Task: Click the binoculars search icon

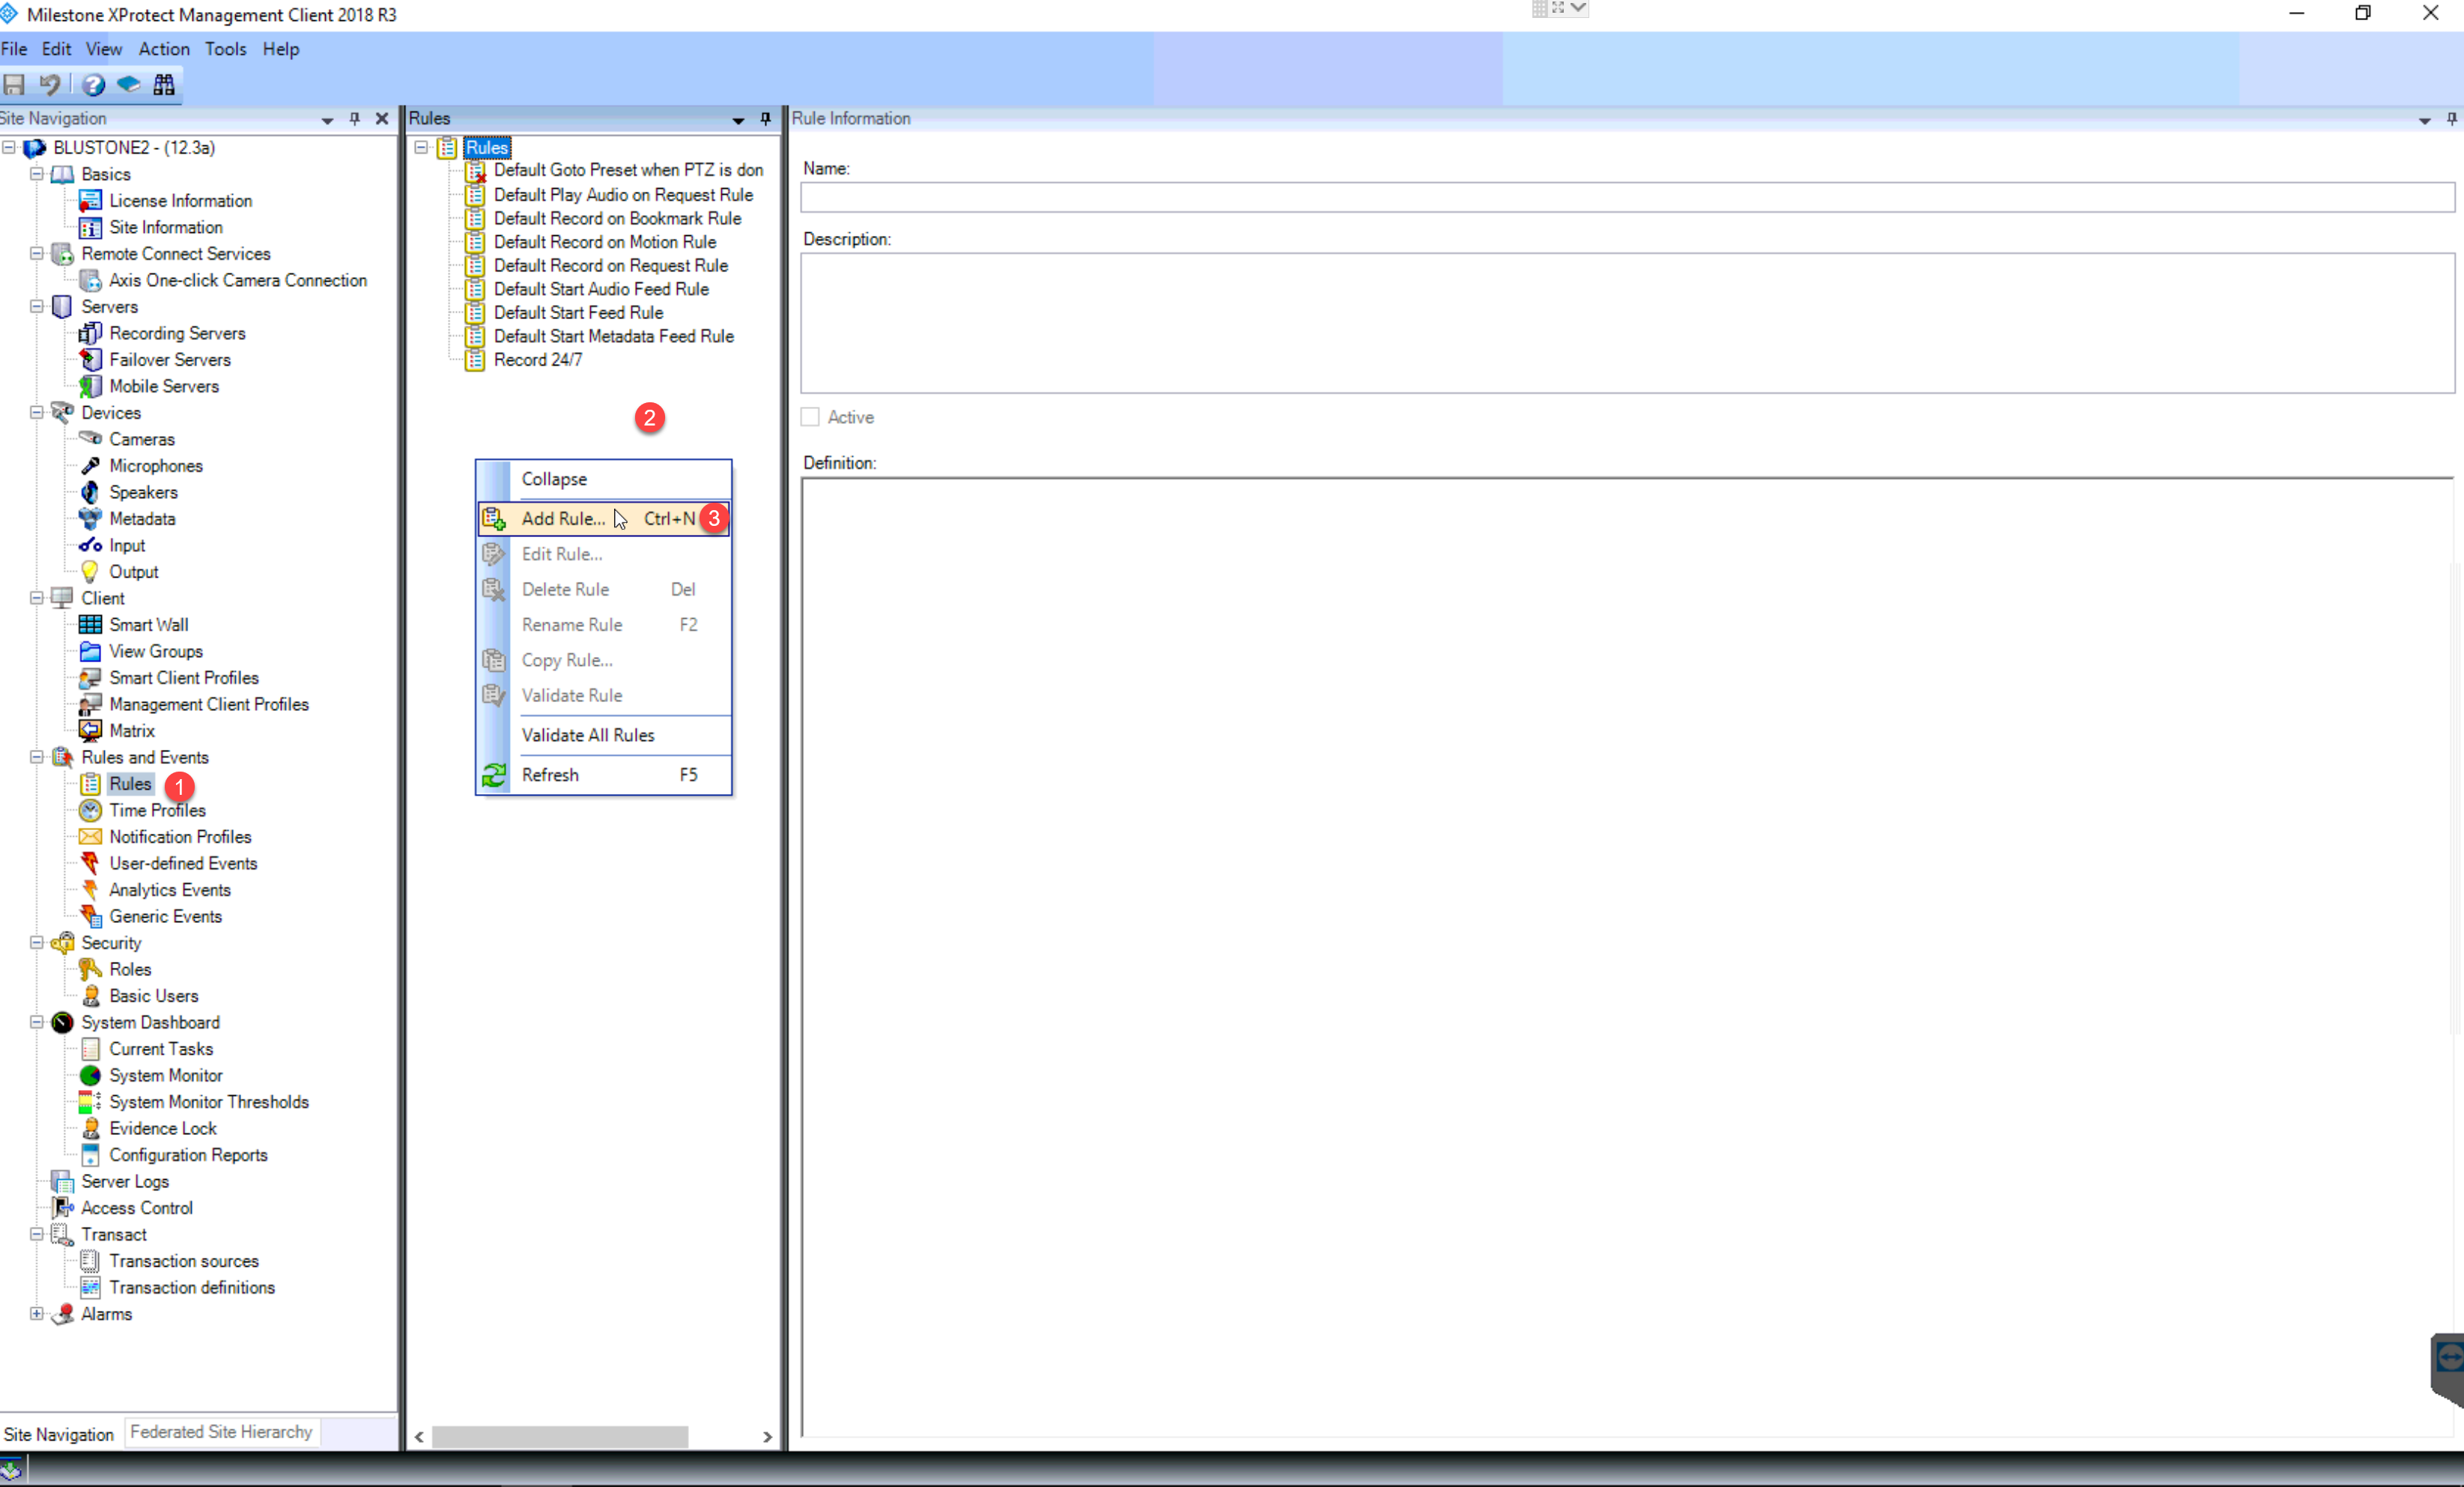Action: click(x=165, y=85)
